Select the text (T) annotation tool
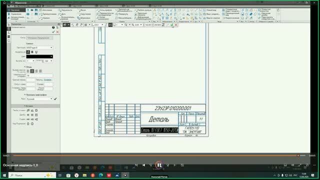This screenshot has height=180, width=320. click(163, 18)
